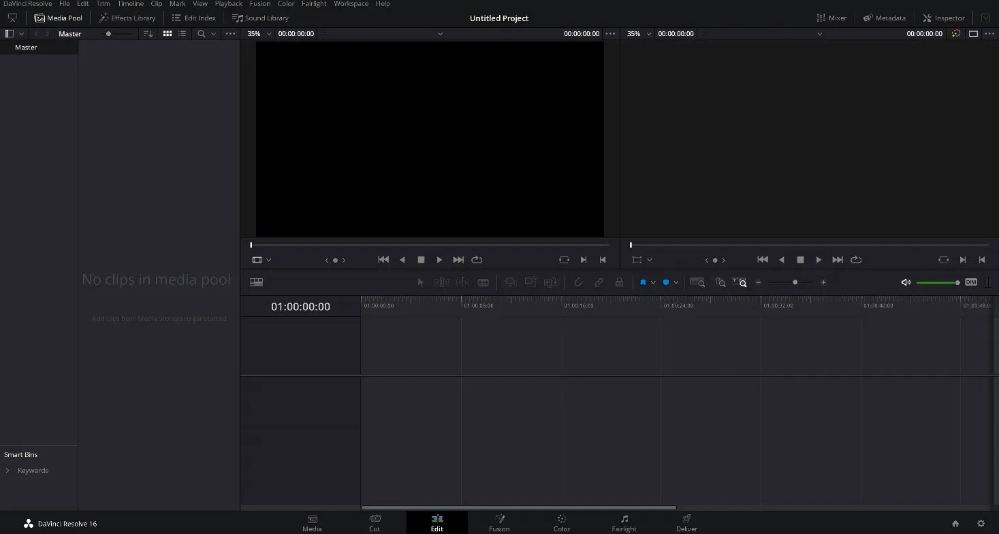Click the Insert Clip timeline button
Image resolution: width=999 pixels, height=534 pixels.
click(x=509, y=282)
